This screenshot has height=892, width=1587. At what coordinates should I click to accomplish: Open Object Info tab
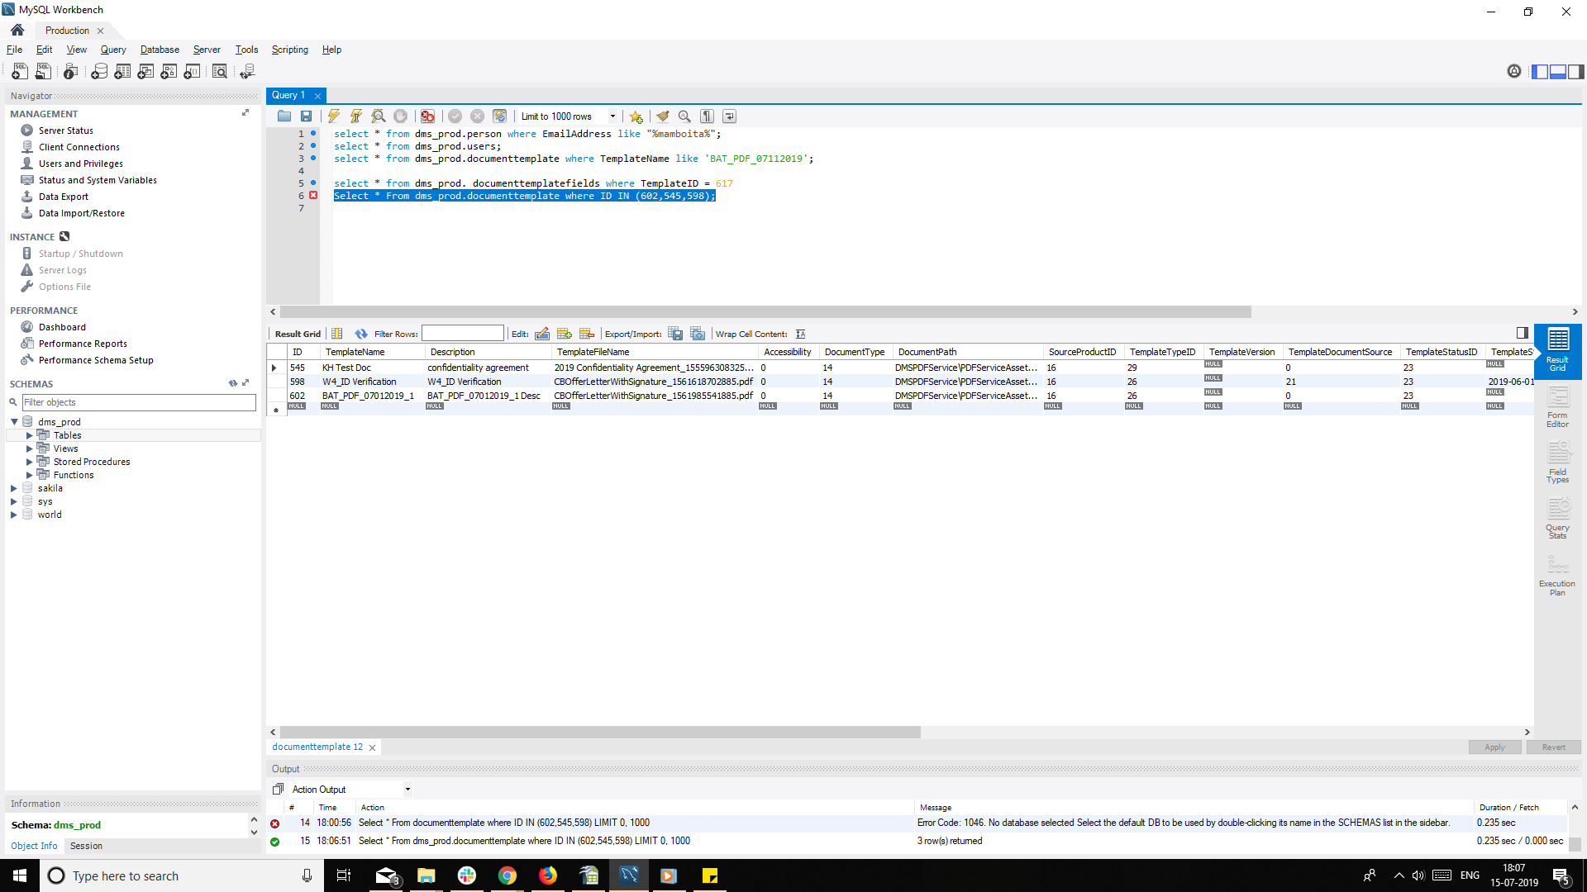34,846
